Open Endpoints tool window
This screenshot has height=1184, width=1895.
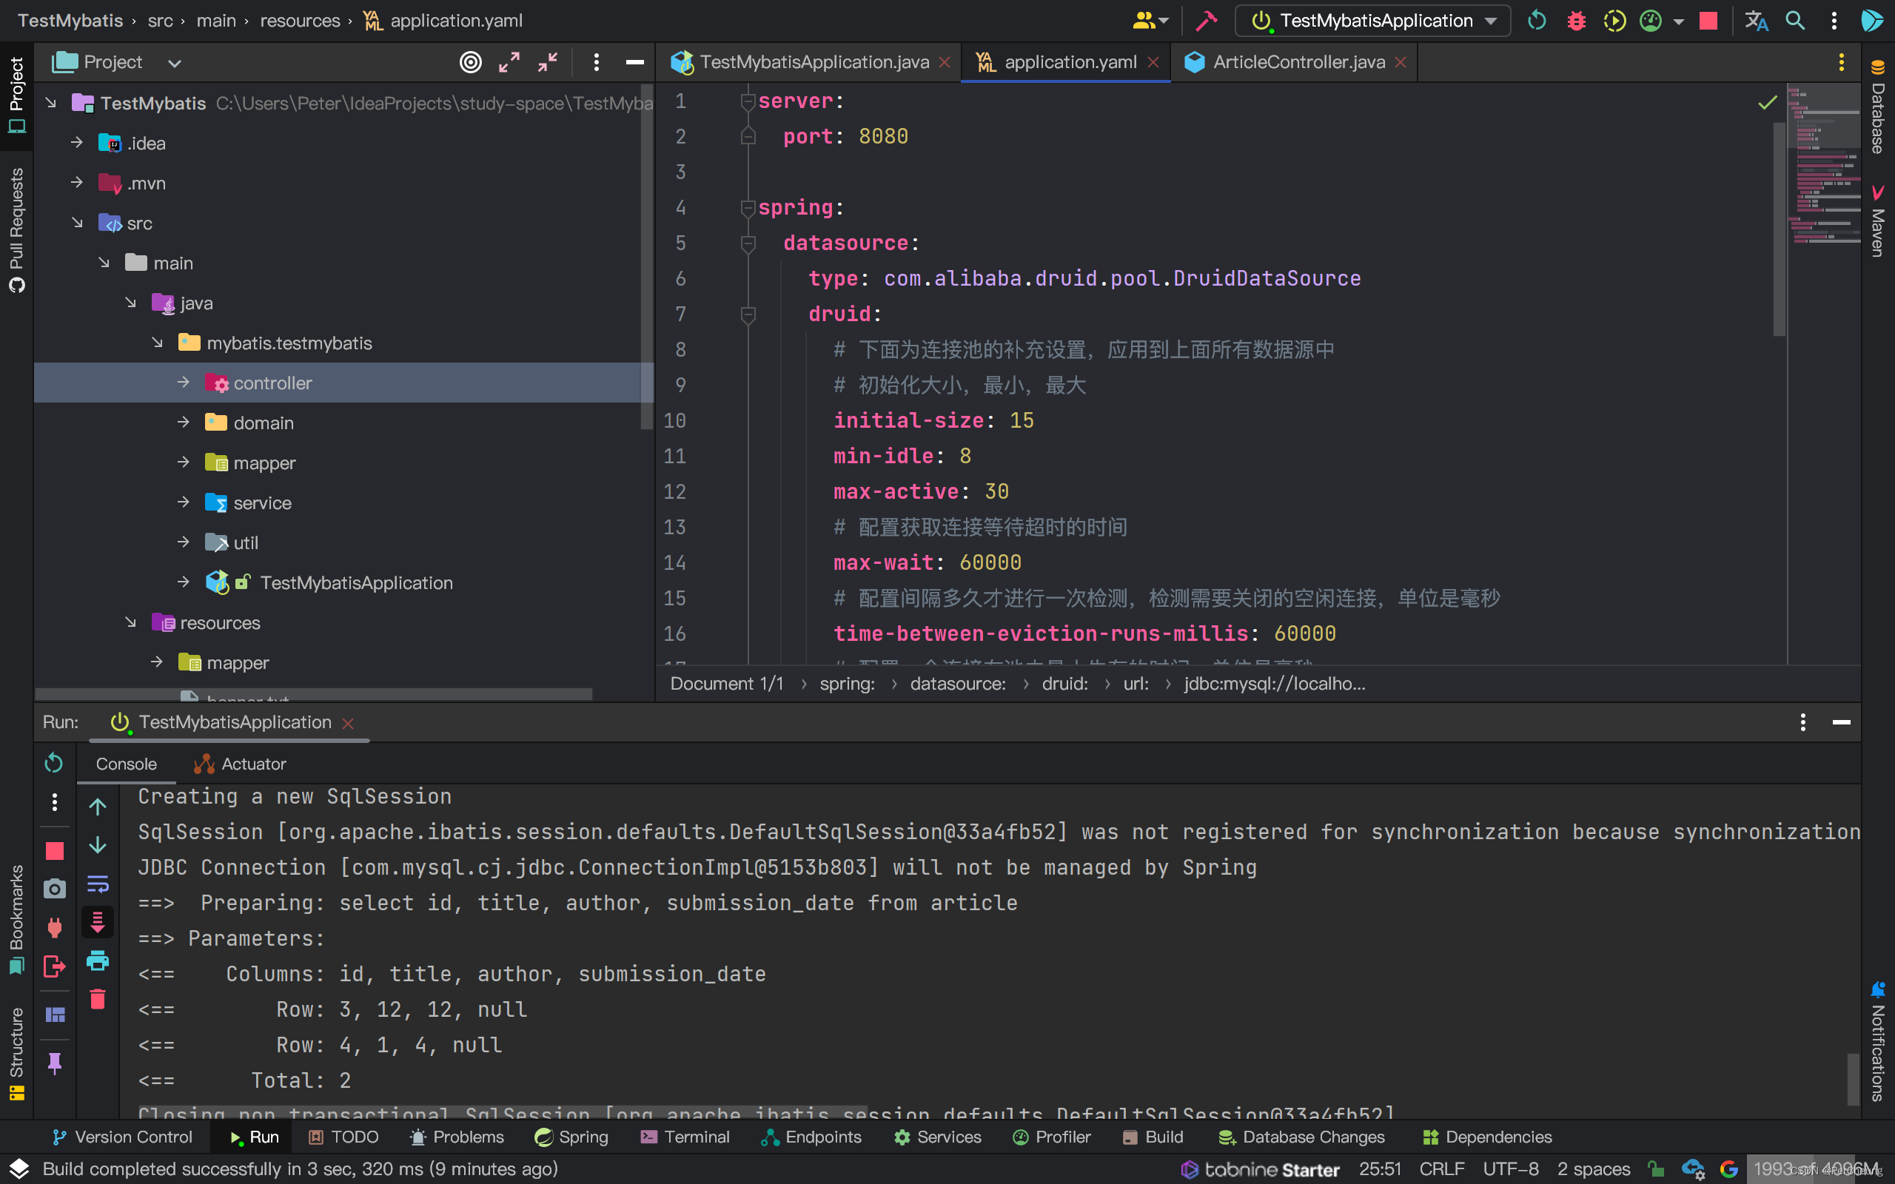tap(811, 1137)
